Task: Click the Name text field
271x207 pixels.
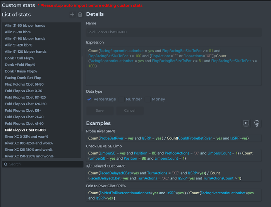Action: pyautogui.click(x=174, y=33)
